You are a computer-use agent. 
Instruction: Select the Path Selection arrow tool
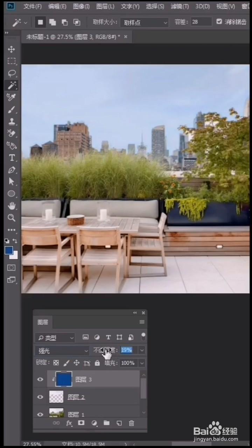click(x=12, y=181)
